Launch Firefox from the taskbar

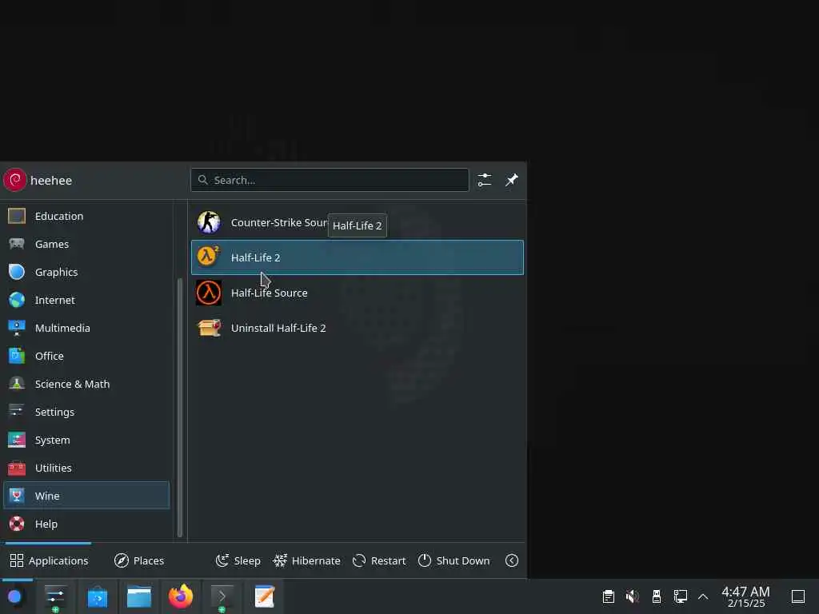pos(181,596)
